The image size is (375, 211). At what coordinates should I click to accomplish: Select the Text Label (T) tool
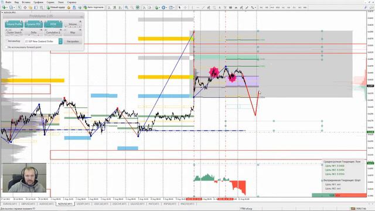225,8
